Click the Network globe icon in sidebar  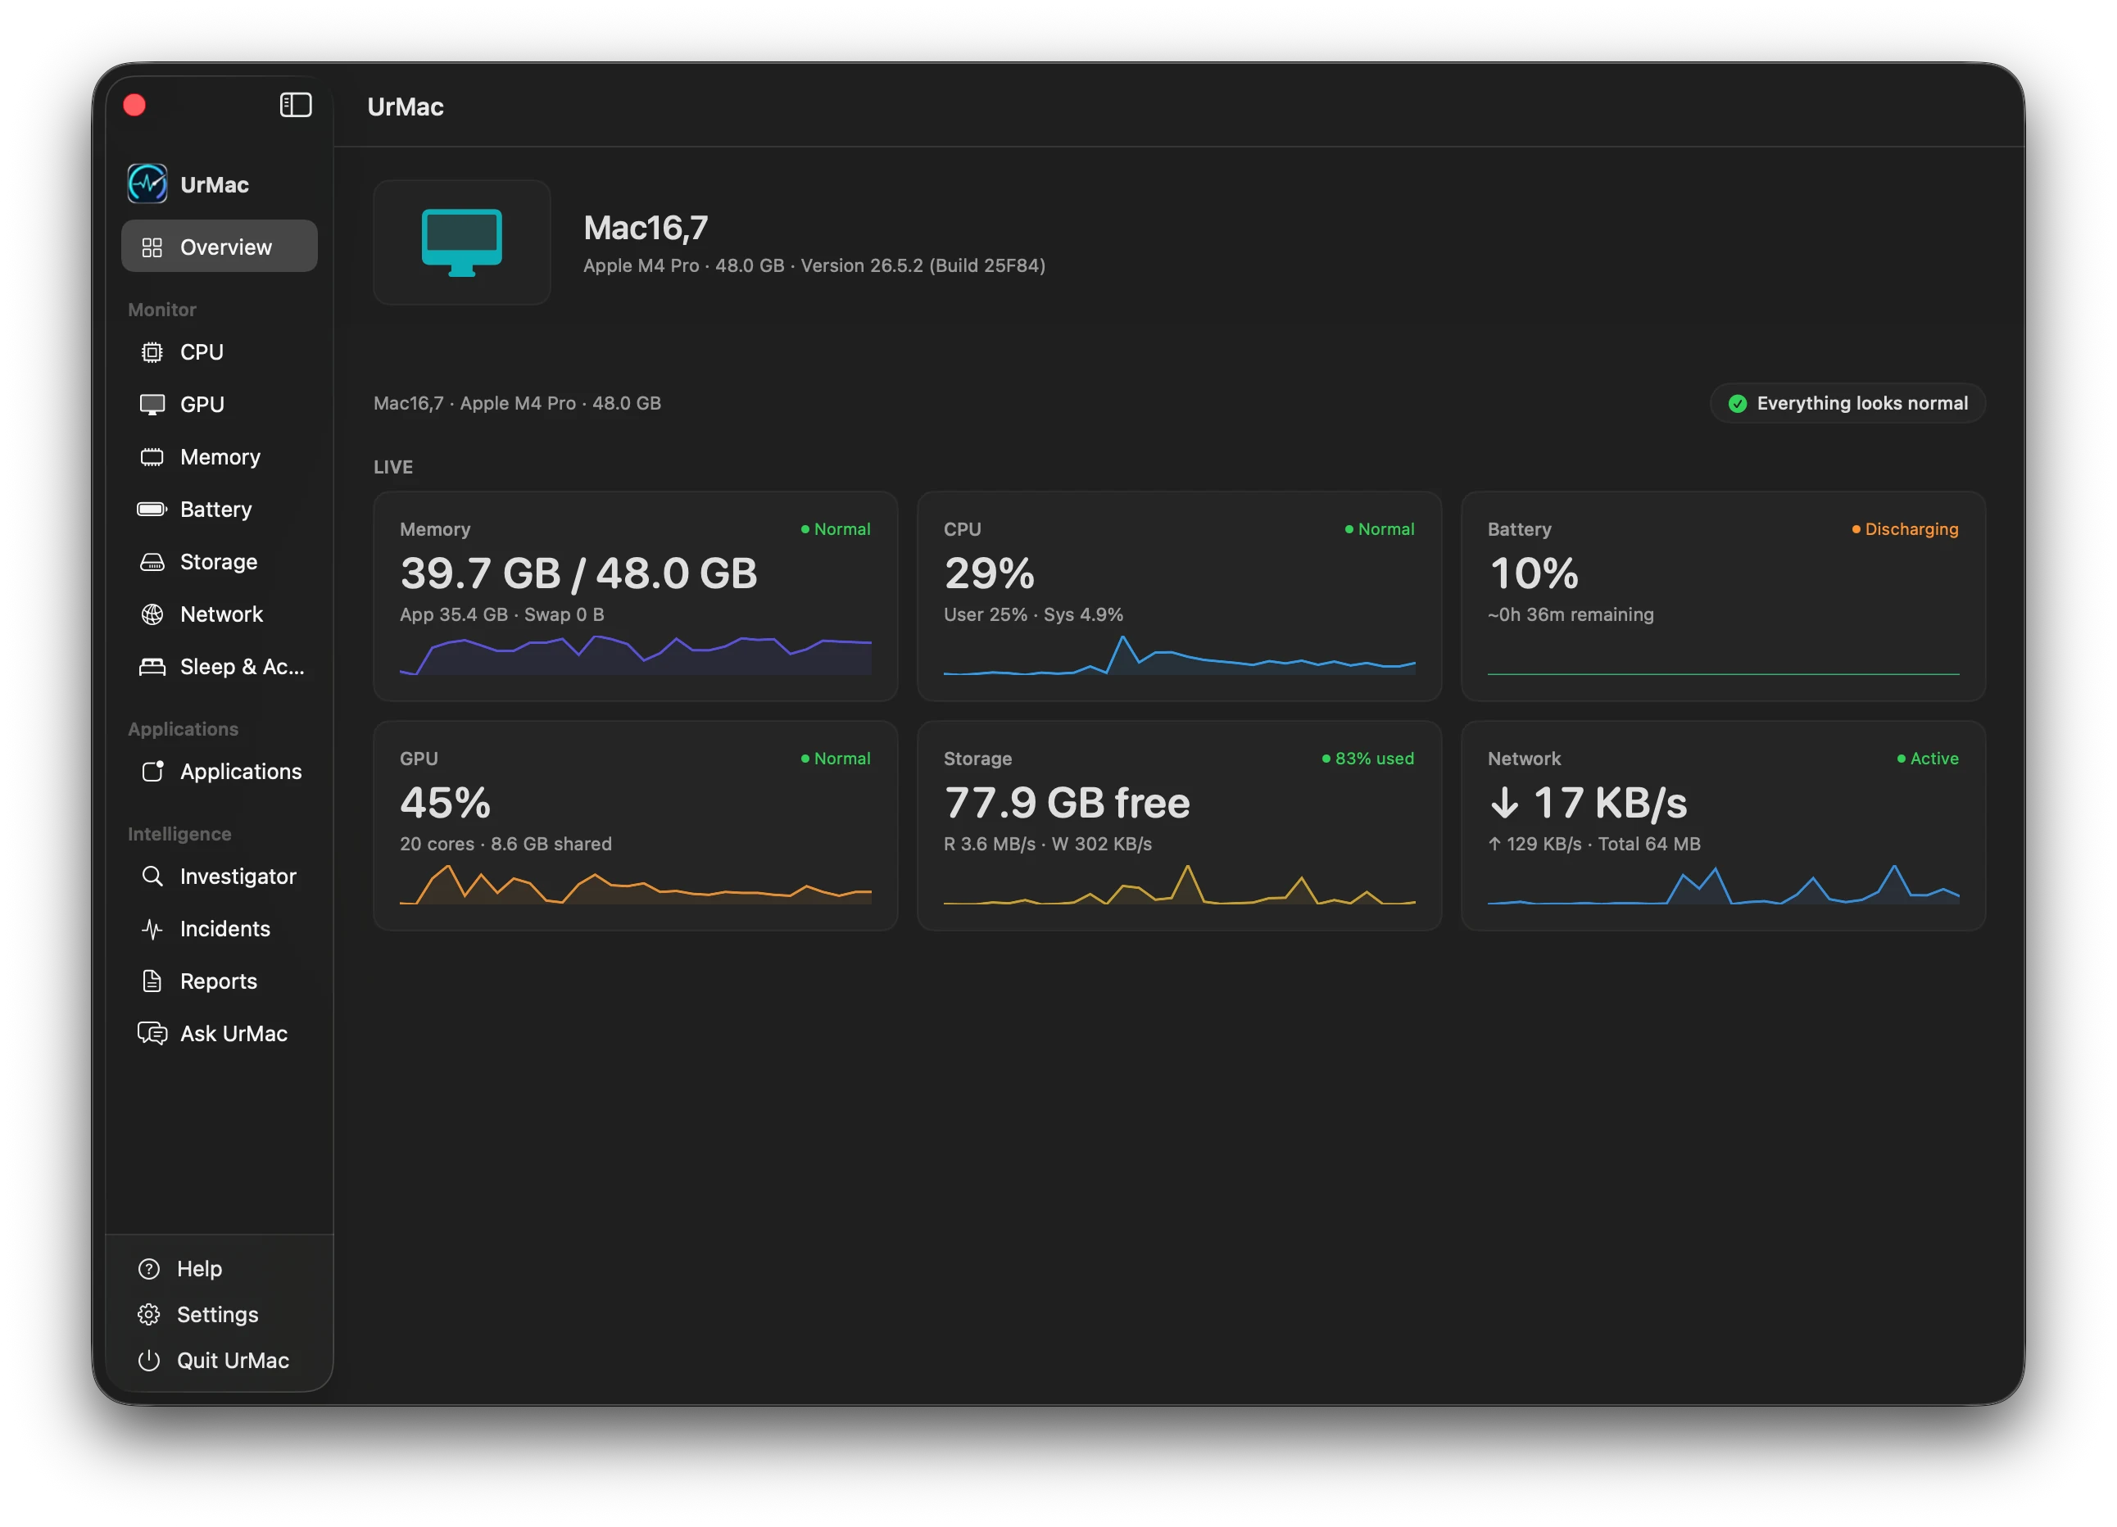click(x=152, y=614)
